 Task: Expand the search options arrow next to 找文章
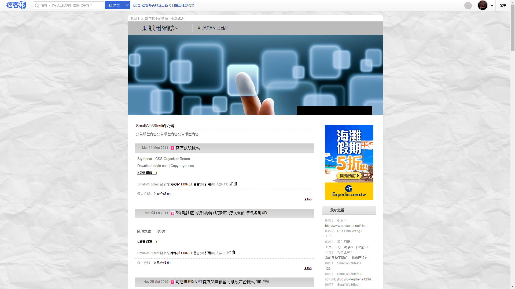[127, 5]
